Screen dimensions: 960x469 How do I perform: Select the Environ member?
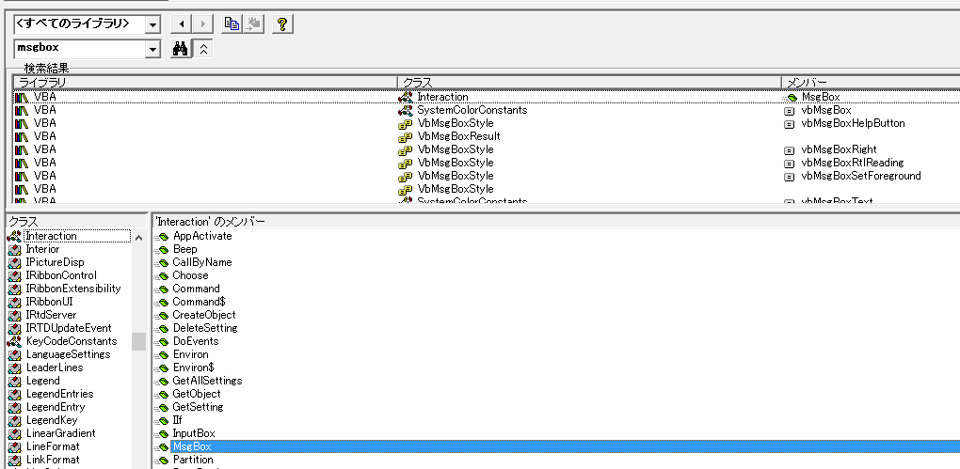coord(190,354)
